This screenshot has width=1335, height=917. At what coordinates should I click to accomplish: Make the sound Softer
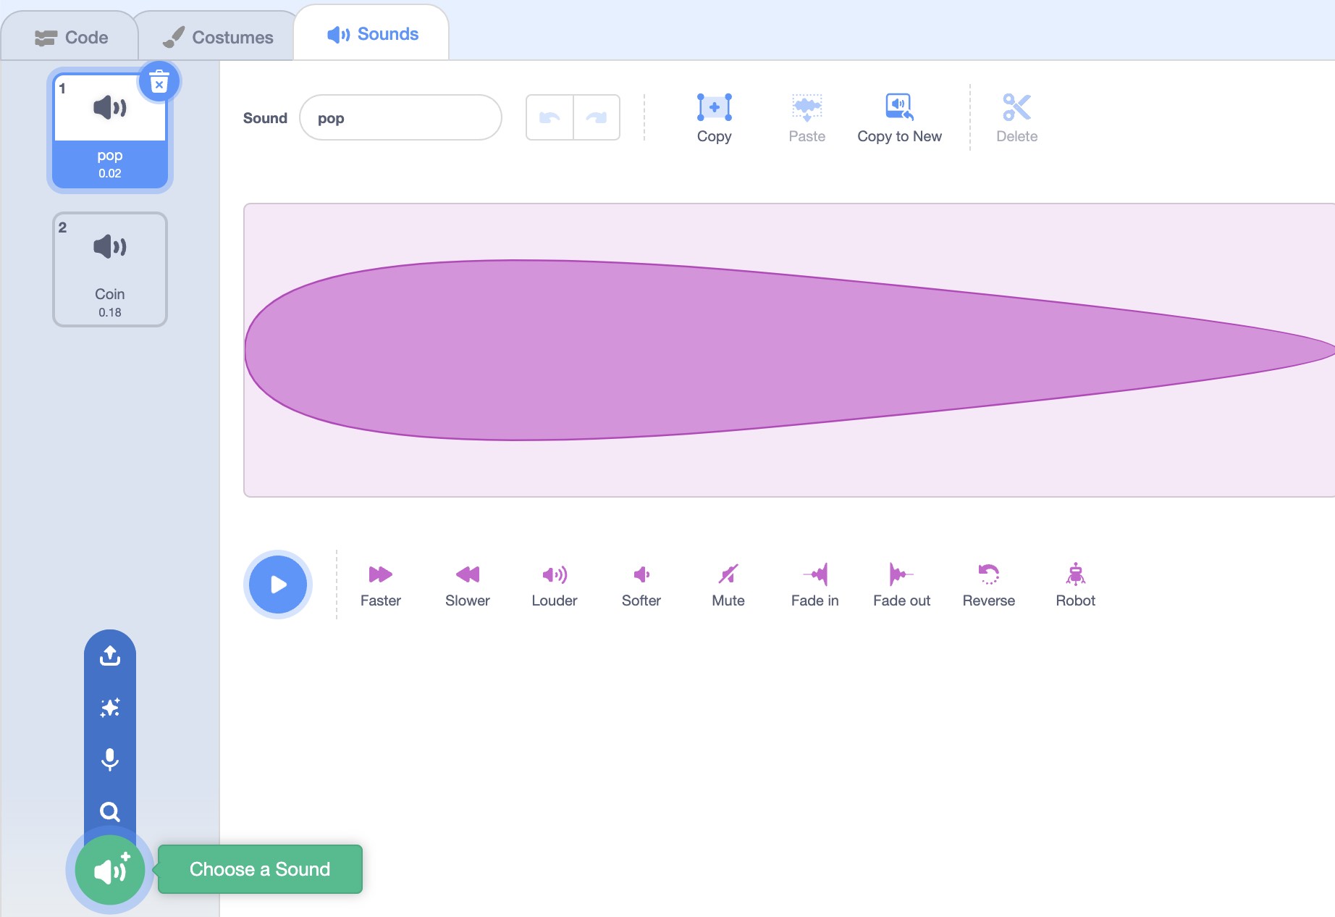[641, 586]
